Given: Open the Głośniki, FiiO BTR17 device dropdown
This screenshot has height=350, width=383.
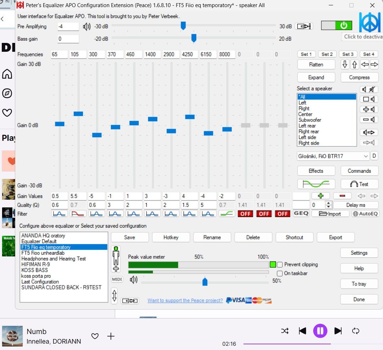Looking at the screenshot, I should pyautogui.click(x=333, y=156).
